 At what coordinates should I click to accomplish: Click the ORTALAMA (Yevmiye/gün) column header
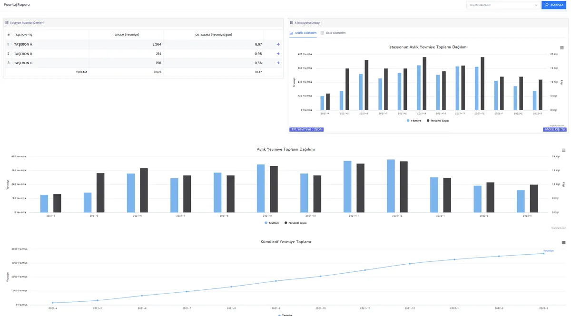click(x=214, y=35)
